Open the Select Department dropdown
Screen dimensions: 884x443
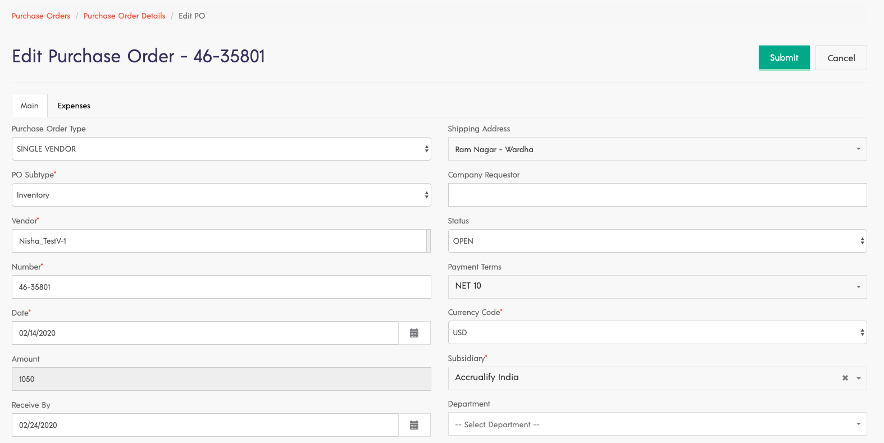pos(657,424)
